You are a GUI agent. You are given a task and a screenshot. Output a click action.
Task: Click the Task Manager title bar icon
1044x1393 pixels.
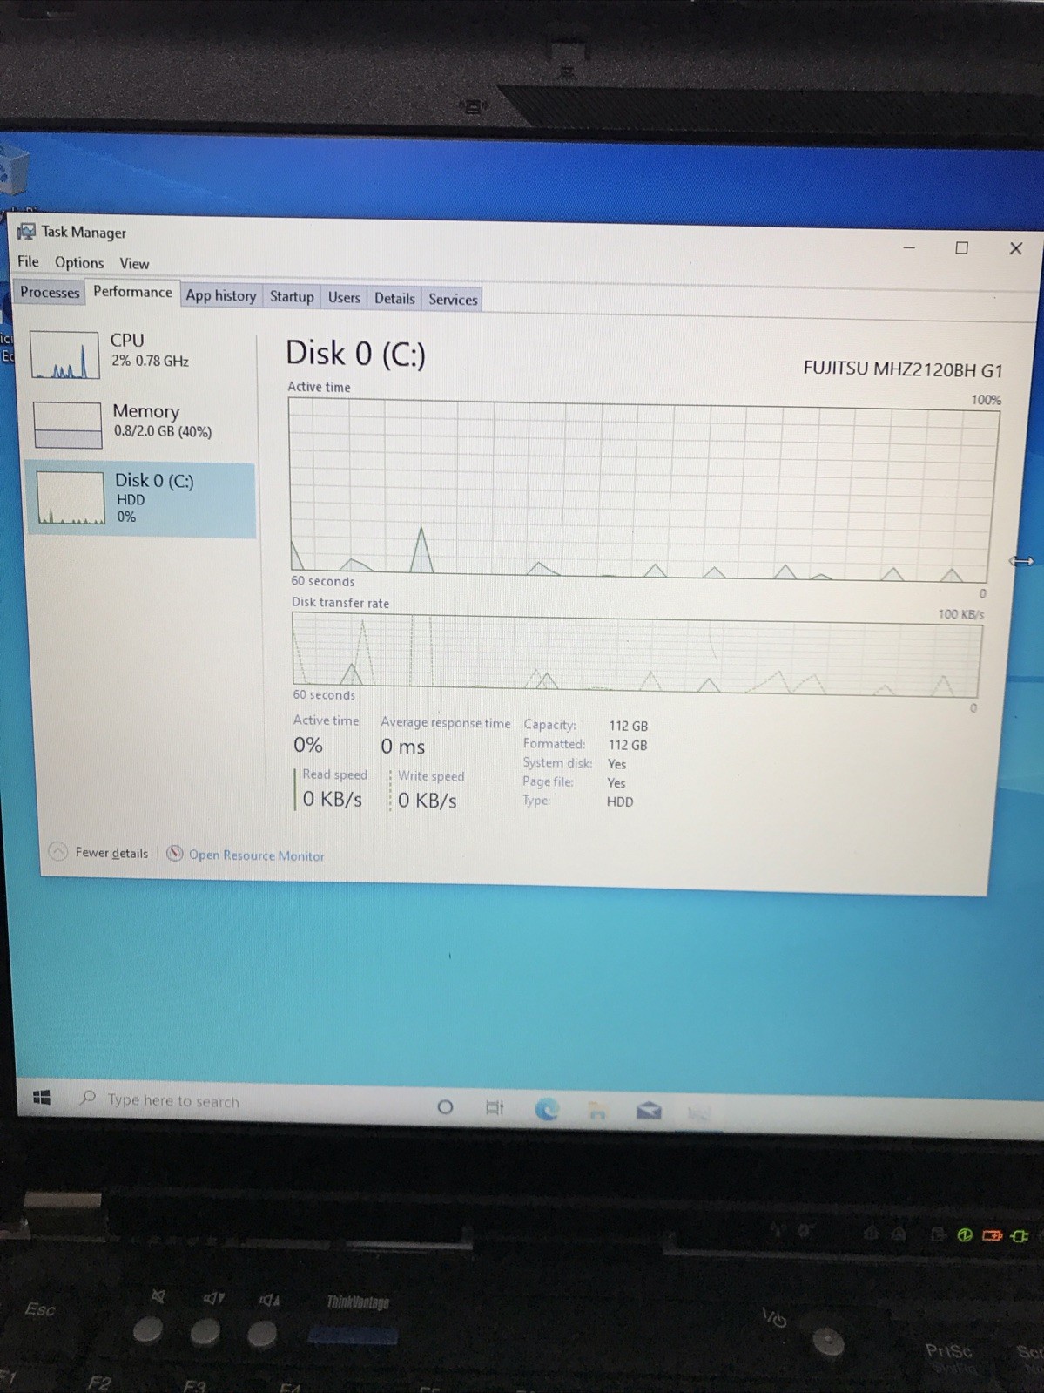(x=27, y=231)
